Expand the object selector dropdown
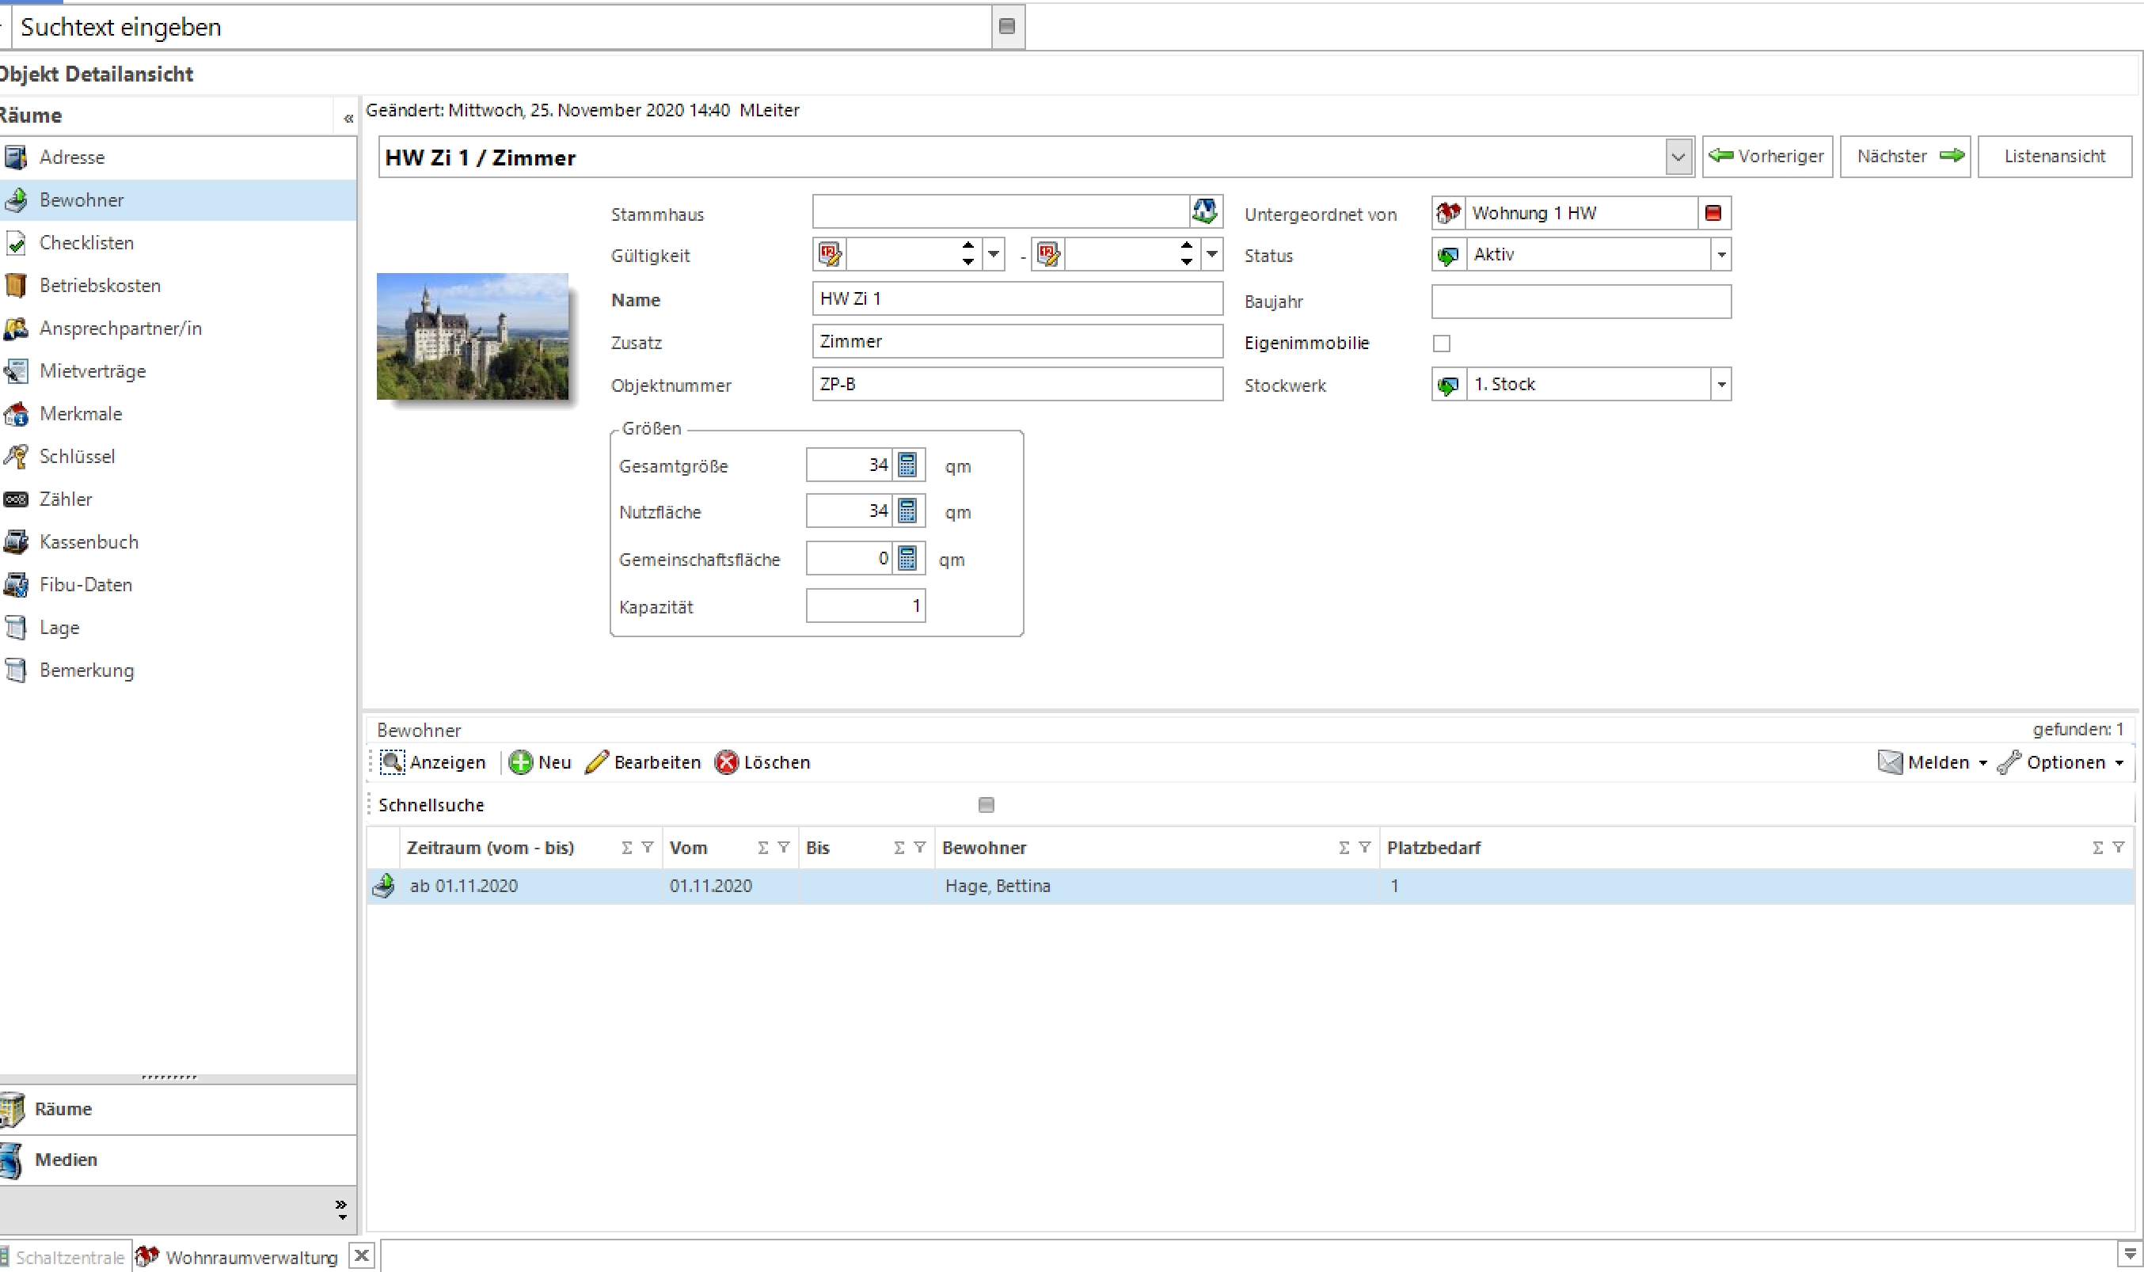Screen dimensions: 2144x1272 point(1678,157)
